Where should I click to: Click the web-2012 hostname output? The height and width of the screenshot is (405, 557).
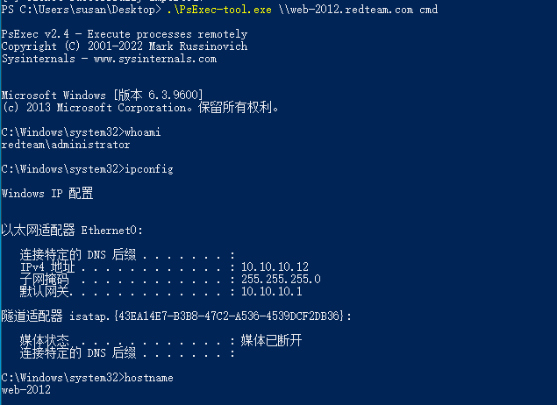pyautogui.click(x=26, y=390)
